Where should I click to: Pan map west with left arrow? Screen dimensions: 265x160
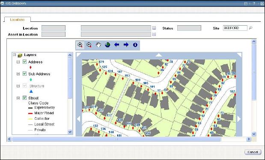coord(78,119)
